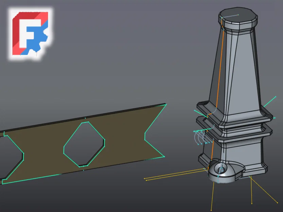Select the flat plate with octagonal cutouts
The width and height of the screenshot is (283, 212).
83,144
